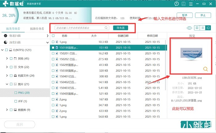
Task: Click the 文件 document category icon
Action: 15,67
